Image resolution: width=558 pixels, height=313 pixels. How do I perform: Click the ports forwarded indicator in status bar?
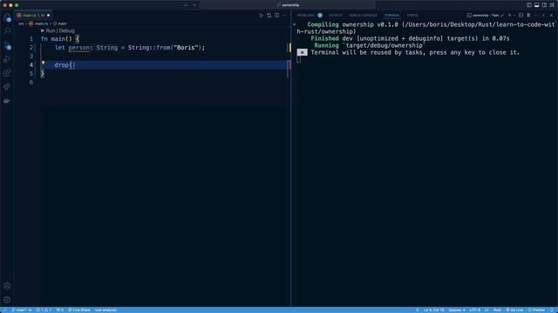[x=60, y=310]
